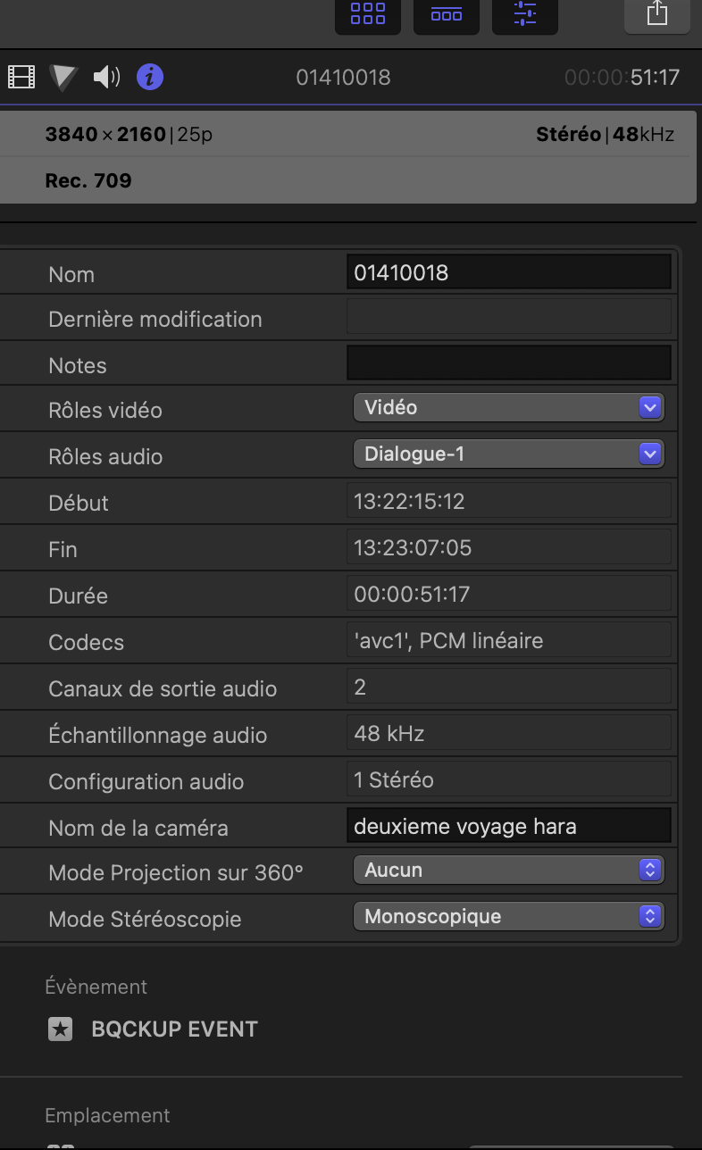Click the Dernière modification field
The image size is (702, 1150).
508,317
